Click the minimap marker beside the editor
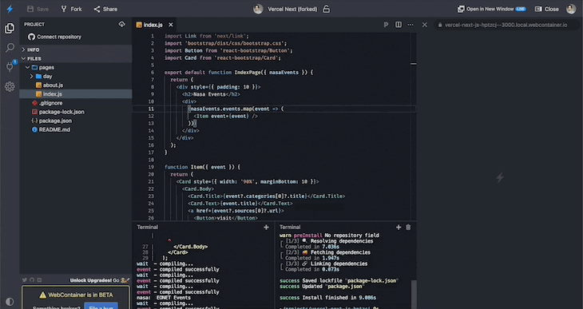This screenshot has height=309, width=583. point(414,64)
